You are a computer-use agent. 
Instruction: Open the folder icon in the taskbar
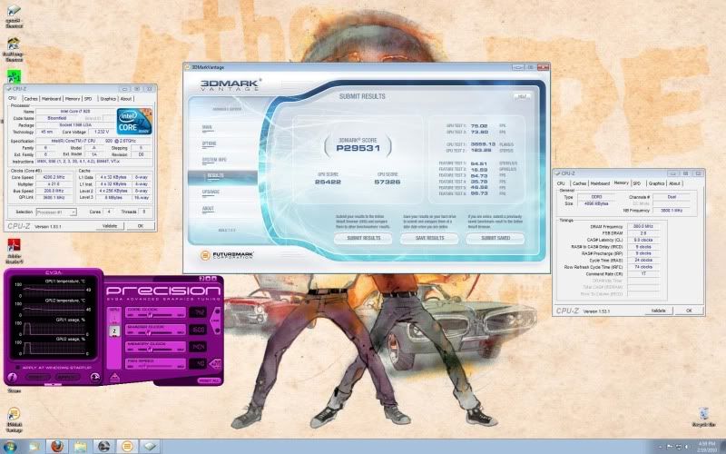click(81, 447)
